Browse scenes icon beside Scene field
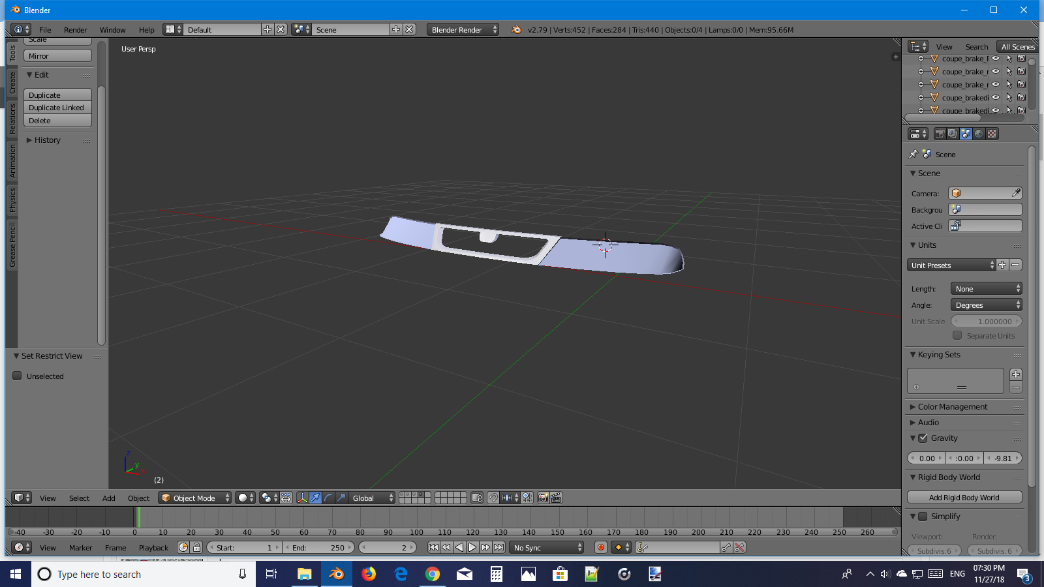Image resolution: width=1044 pixels, height=587 pixels. coord(301,29)
